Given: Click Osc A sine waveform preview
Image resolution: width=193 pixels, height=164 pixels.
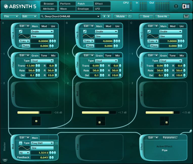Looking at the screenshot, I should click(x=24, y=36).
